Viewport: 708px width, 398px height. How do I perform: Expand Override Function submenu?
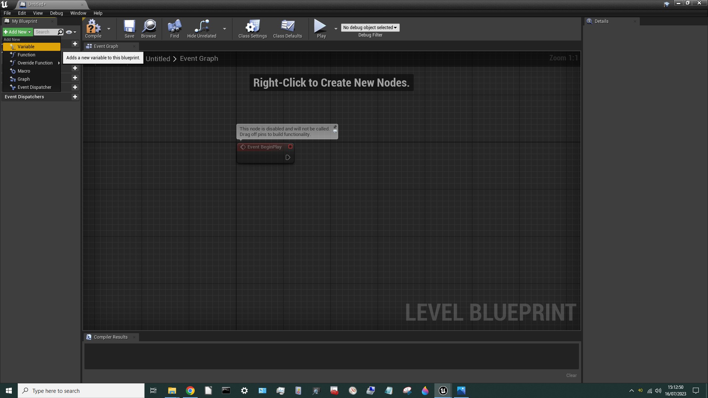pyautogui.click(x=32, y=63)
